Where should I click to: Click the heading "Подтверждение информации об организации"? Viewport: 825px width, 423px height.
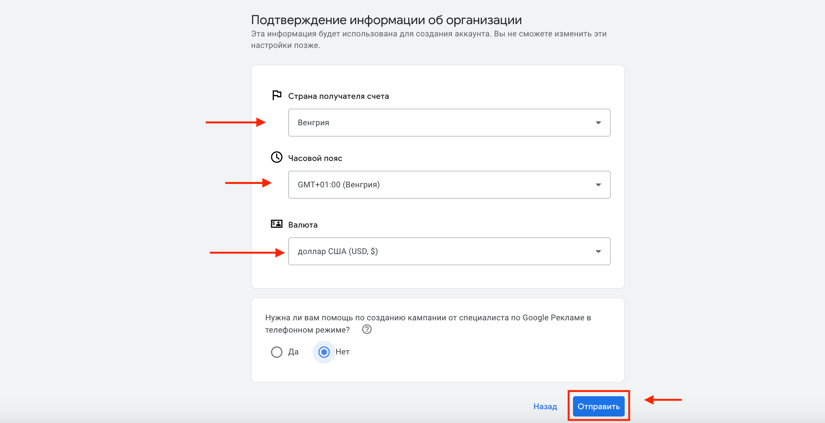(386, 20)
